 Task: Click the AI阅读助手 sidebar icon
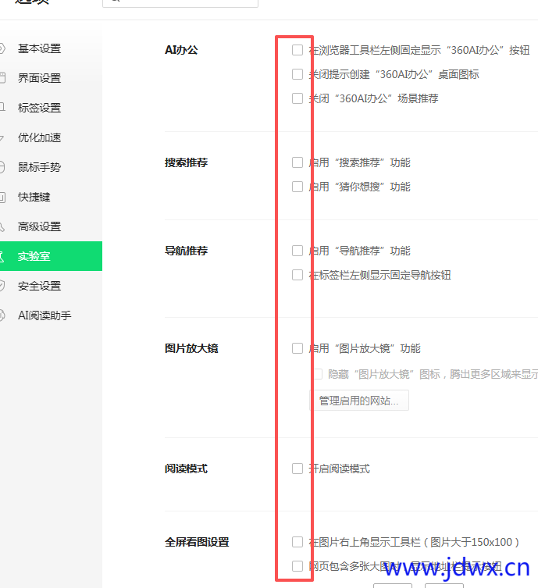(2, 315)
